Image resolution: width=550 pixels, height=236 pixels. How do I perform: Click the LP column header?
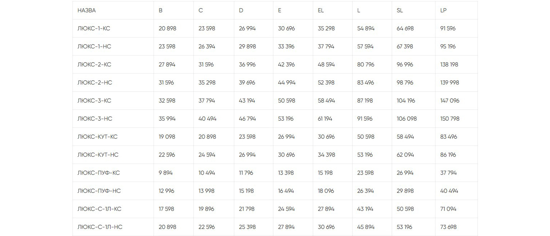(443, 10)
